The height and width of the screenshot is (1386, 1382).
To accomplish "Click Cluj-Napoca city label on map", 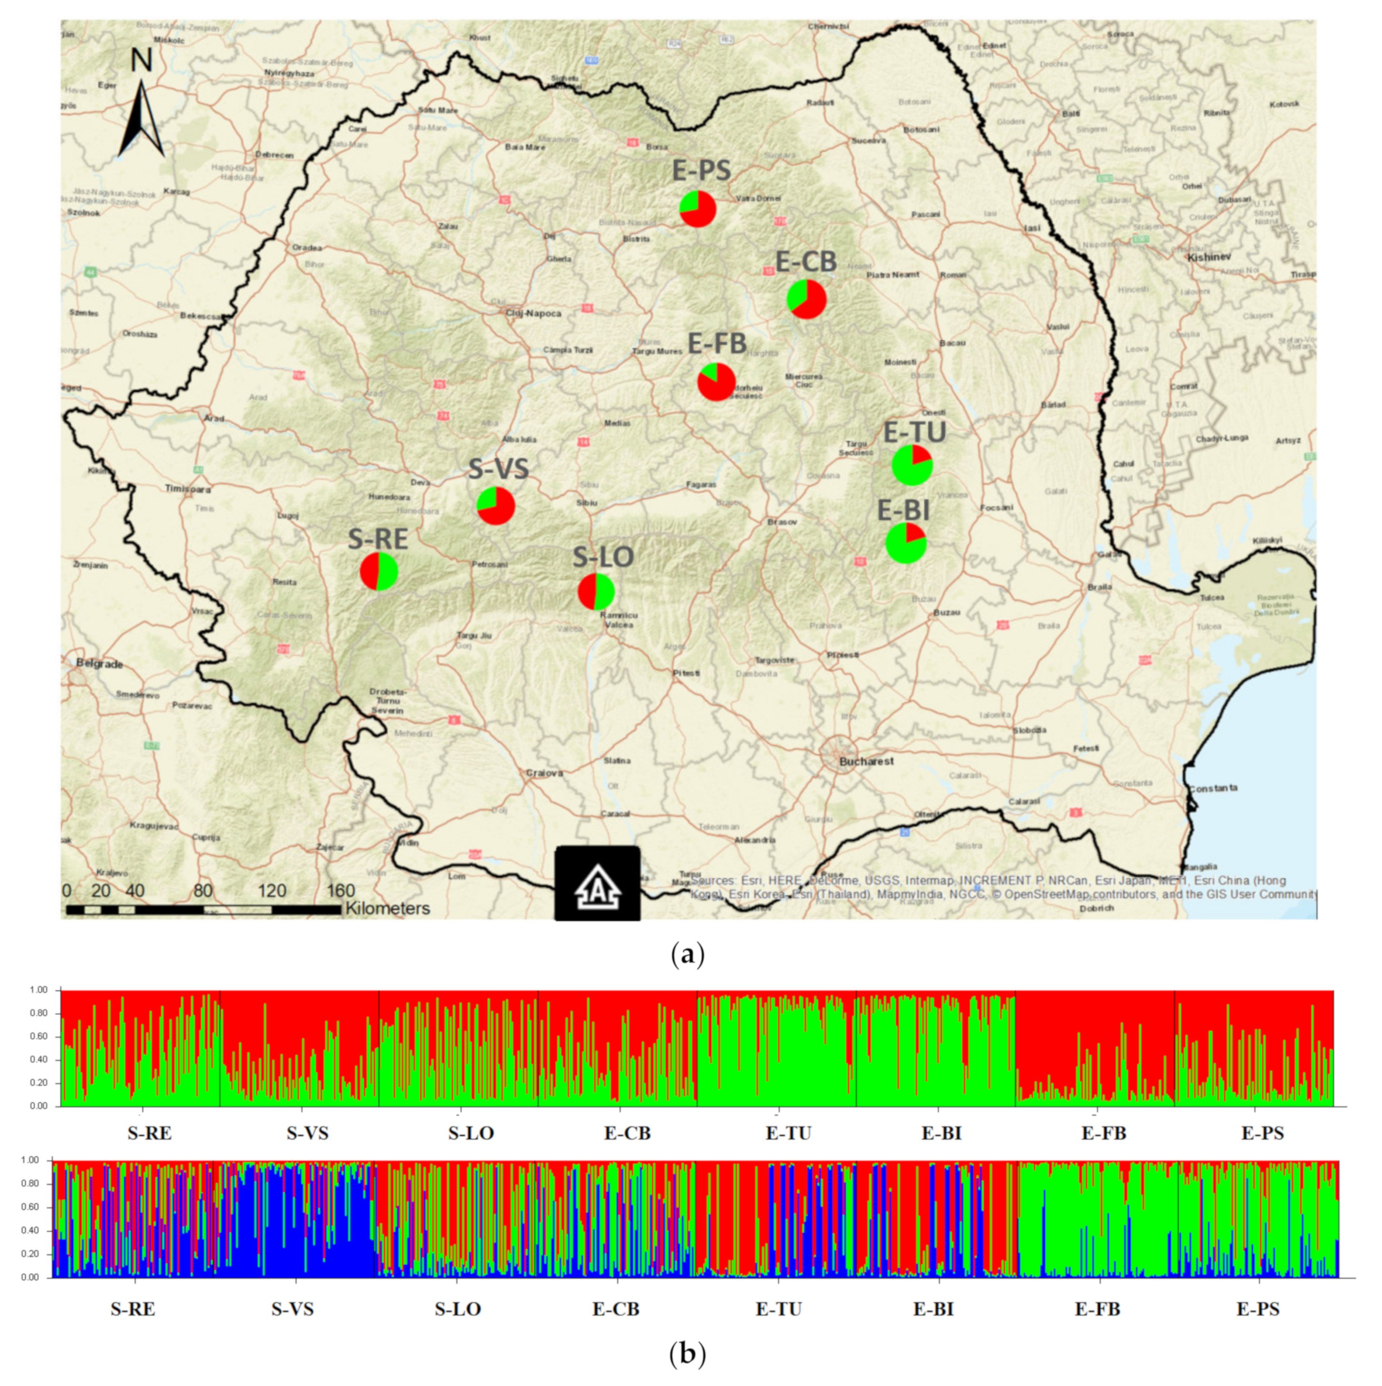I will (x=533, y=314).
